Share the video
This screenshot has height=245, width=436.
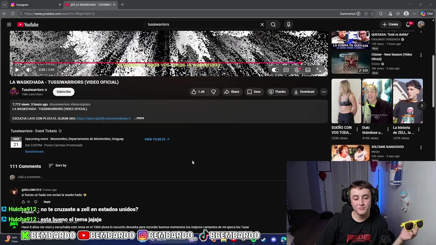232,92
